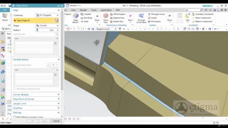
Task: Open the Assembly Navigator sidebar tab
Action: coord(3,42)
